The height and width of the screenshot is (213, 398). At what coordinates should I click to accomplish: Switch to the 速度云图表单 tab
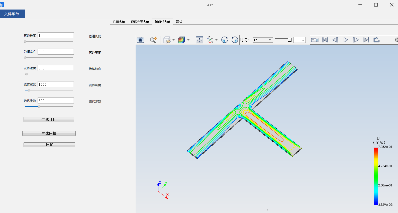tap(140, 22)
